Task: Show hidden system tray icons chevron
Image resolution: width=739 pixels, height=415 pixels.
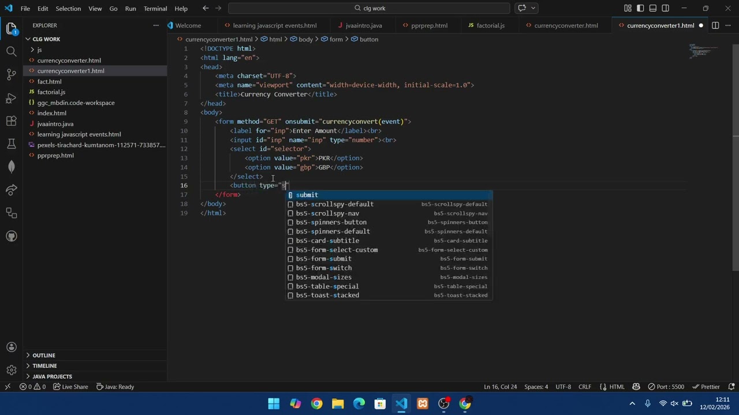Action: point(632,403)
